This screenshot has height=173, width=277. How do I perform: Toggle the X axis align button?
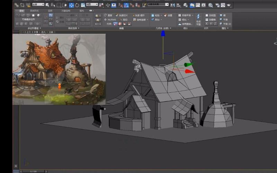click(207, 24)
